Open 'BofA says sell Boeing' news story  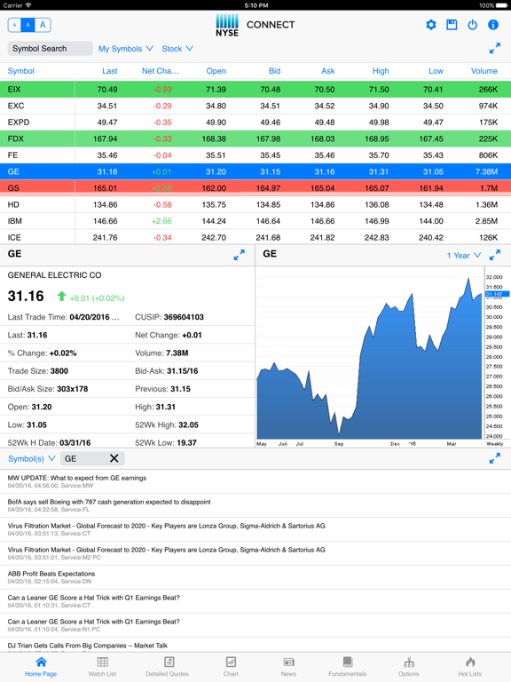[255, 505]
